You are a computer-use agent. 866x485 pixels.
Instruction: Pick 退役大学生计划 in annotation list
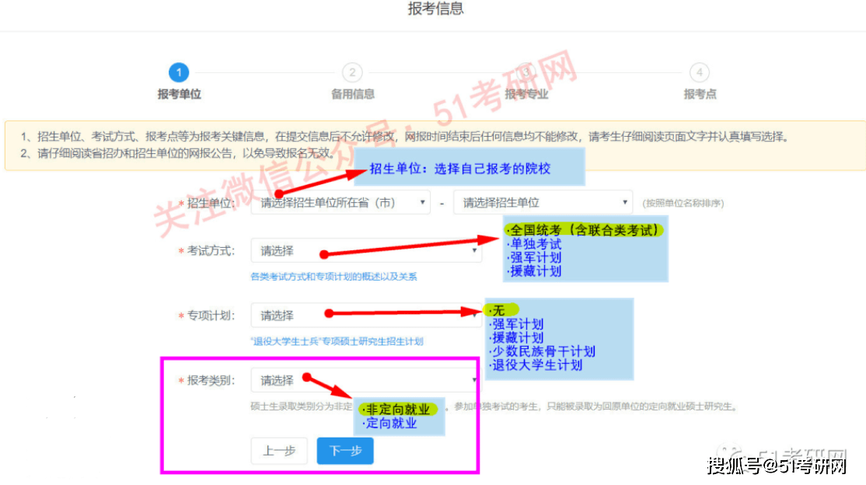click(536, 365)
